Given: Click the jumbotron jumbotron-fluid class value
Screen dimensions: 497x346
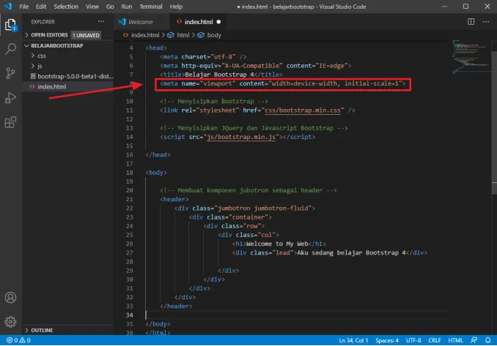Looking at the screenshot, I should 263,208.
